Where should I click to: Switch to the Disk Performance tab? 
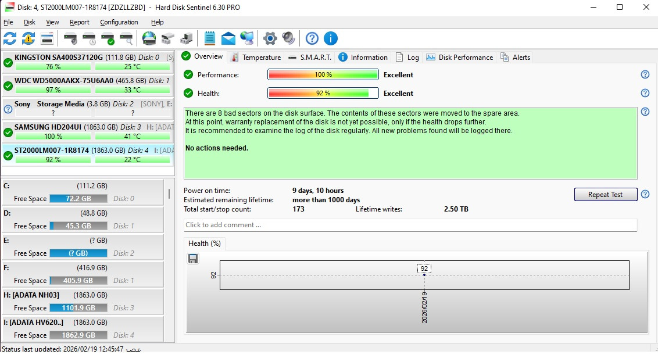point(460,58)
